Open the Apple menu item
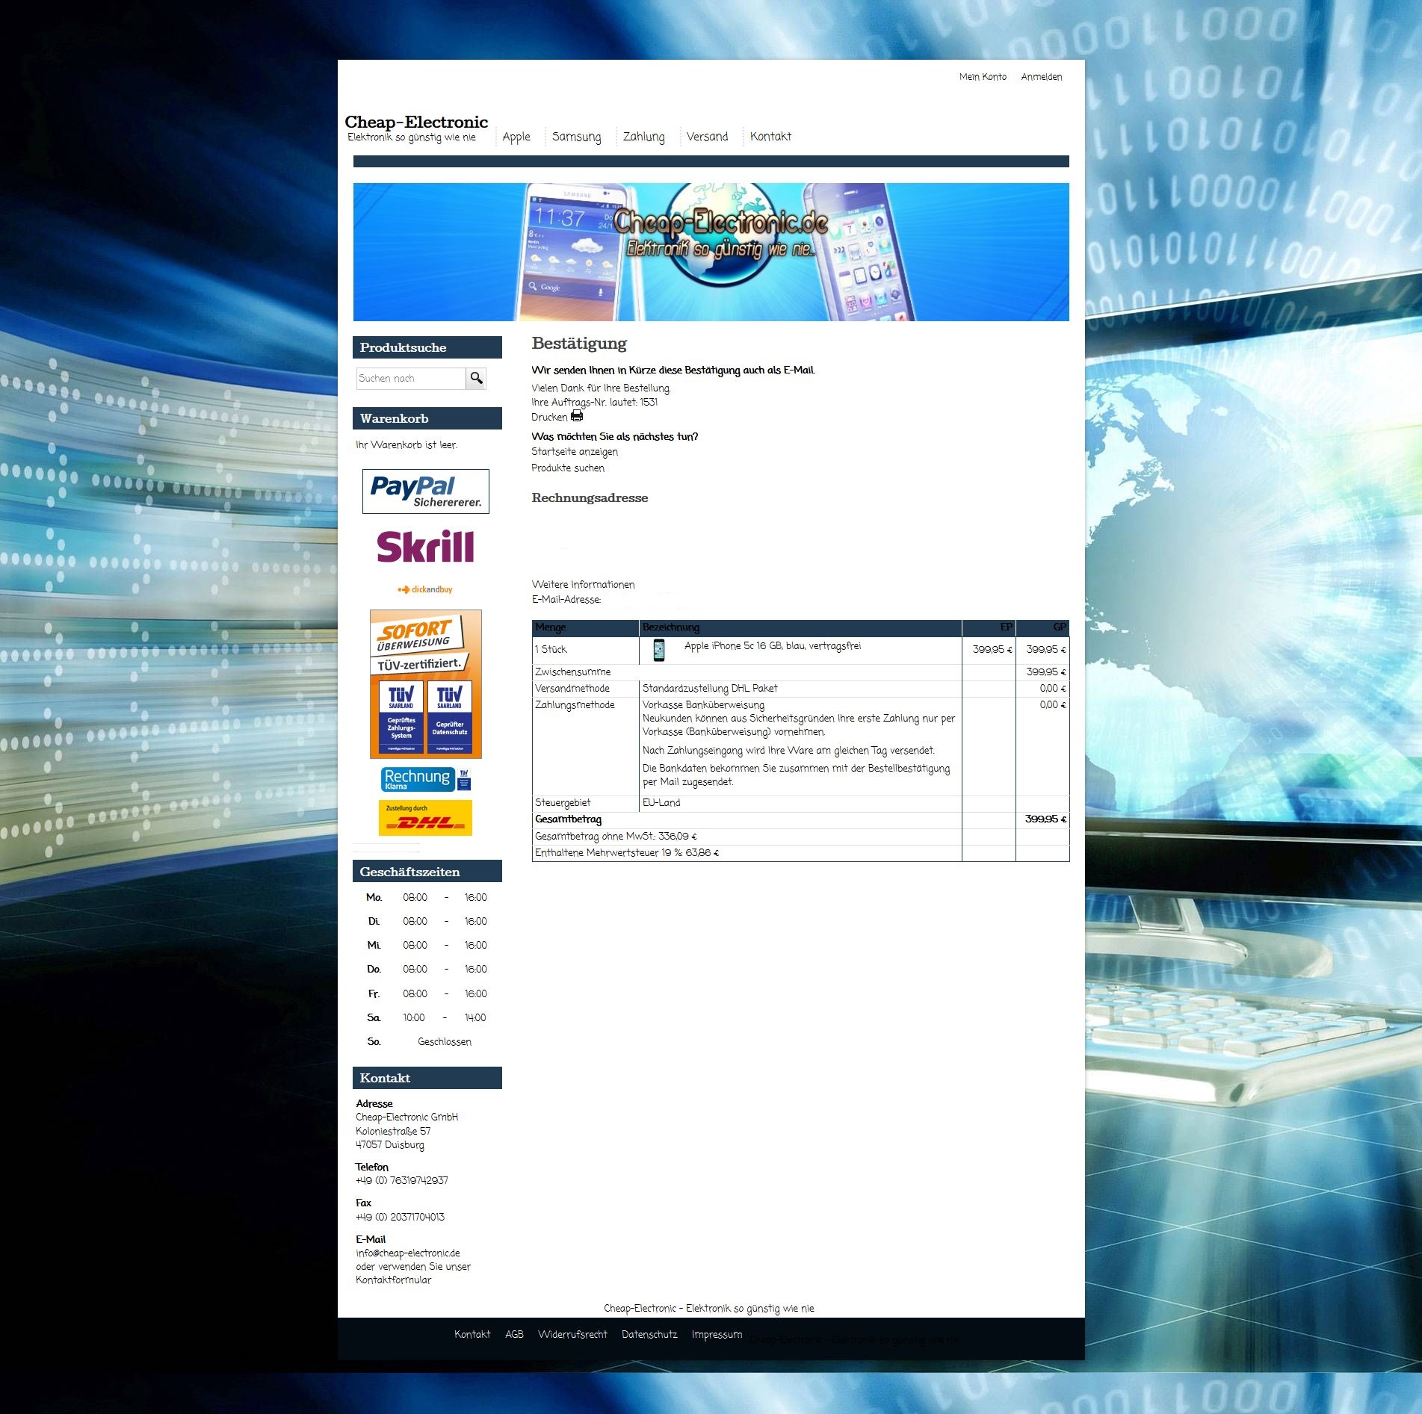Screen dimensions: 1422x1414 [516, 137]
